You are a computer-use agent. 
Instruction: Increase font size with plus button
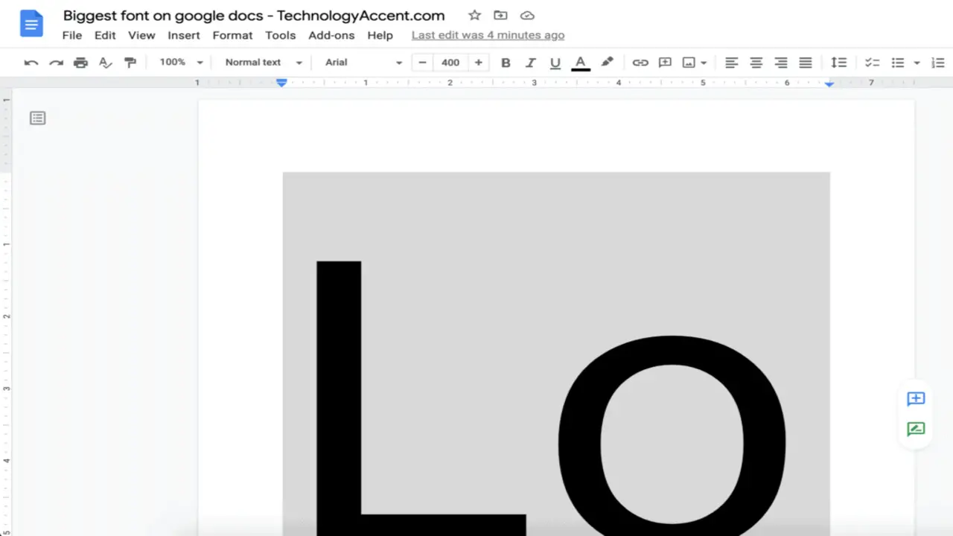point(479,63)
